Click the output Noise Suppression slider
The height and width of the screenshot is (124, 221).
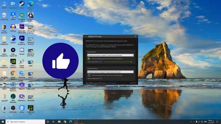point(118,79)
